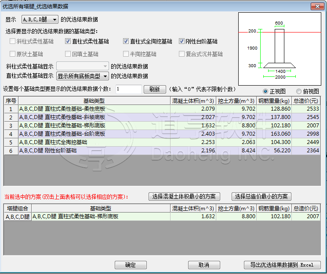
Task: Toggle the 原状土基础 checkbox
Action: pos(12,54)
